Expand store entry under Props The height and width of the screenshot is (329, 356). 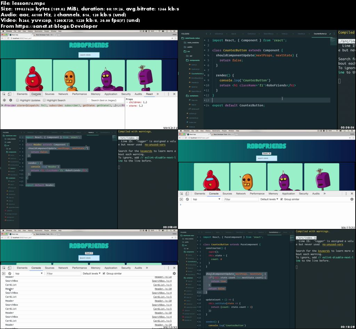(x=127, y=106)
